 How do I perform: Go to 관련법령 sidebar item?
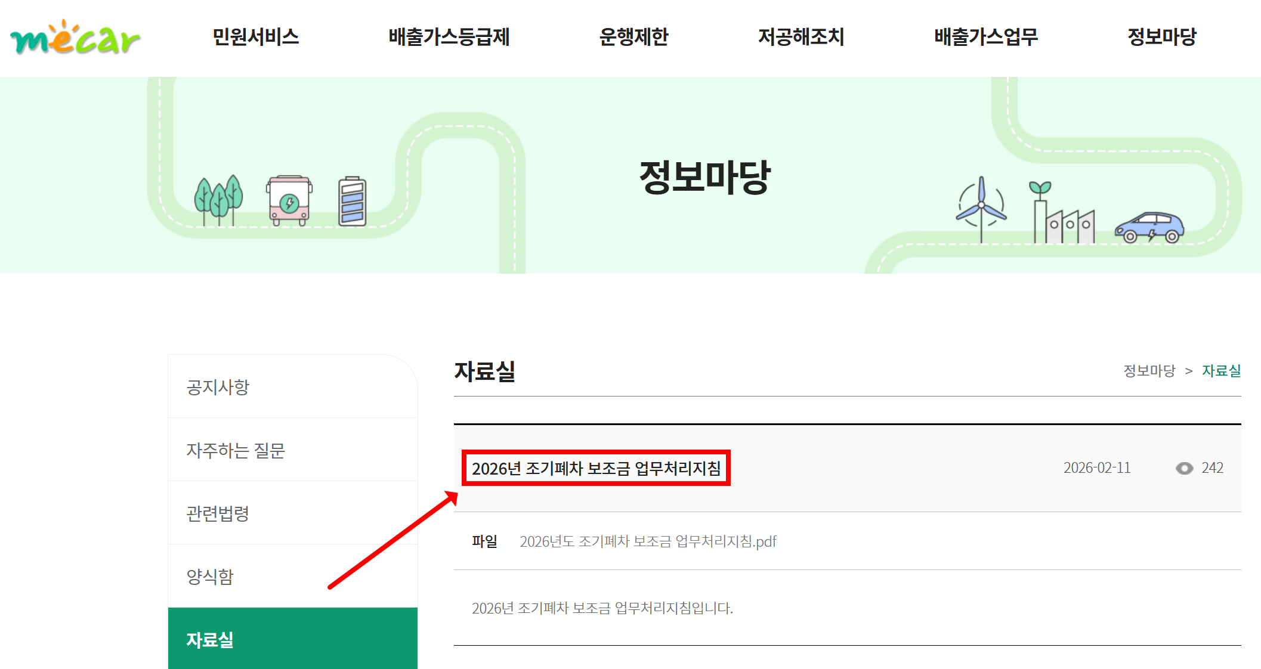point(218,513)
